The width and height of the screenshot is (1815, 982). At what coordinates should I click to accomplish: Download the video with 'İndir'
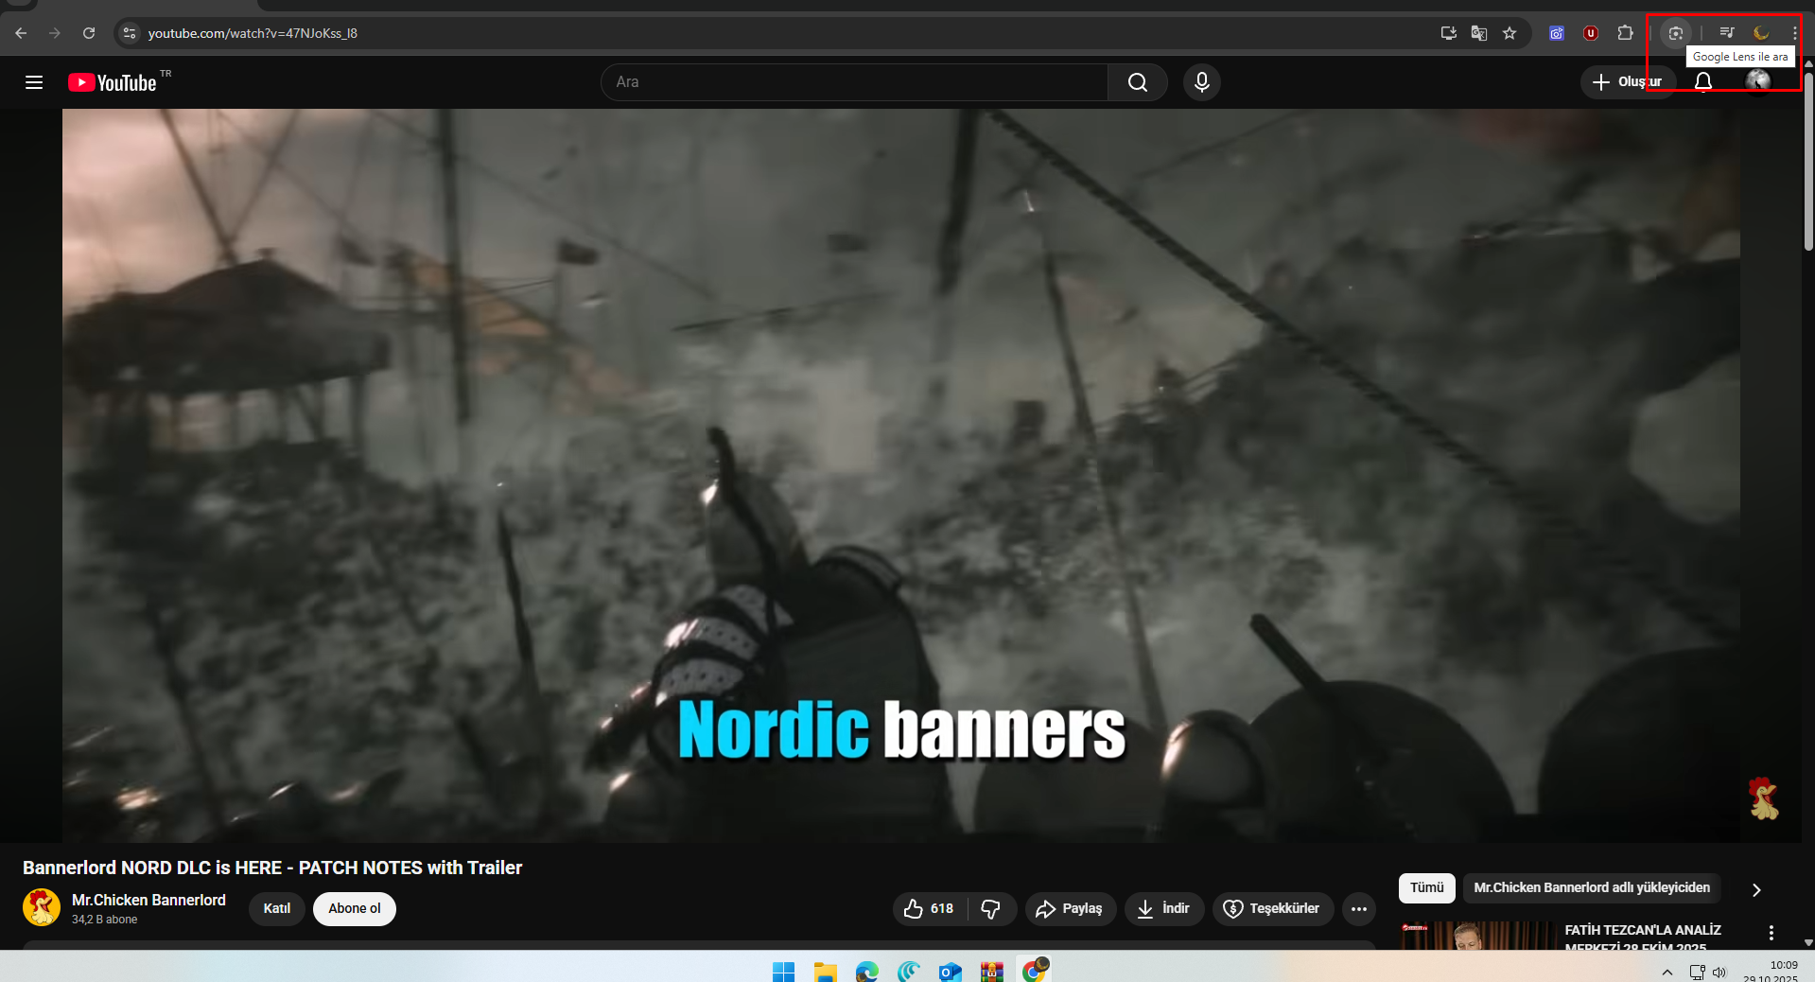point(1164,908)
